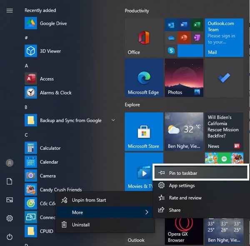The width and height of the screenshot is (250, 246).
Task: Open the News tile about Biden
Action: 224,132
